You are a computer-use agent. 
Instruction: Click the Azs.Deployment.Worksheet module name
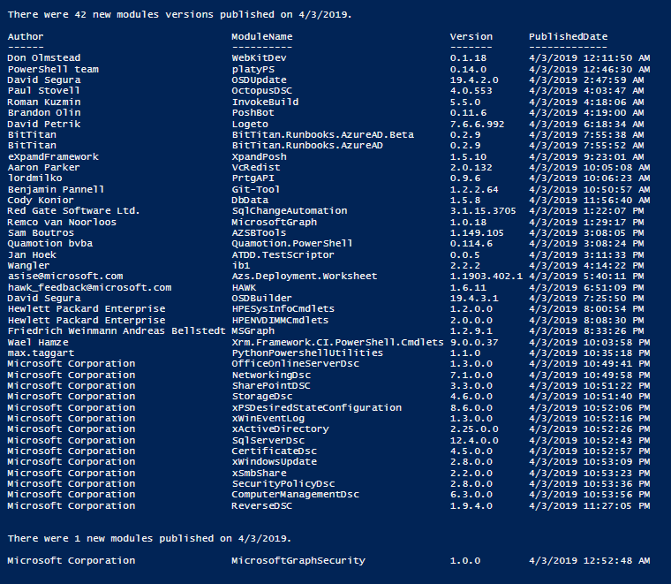pyautogui.click(x=305, y=277)
